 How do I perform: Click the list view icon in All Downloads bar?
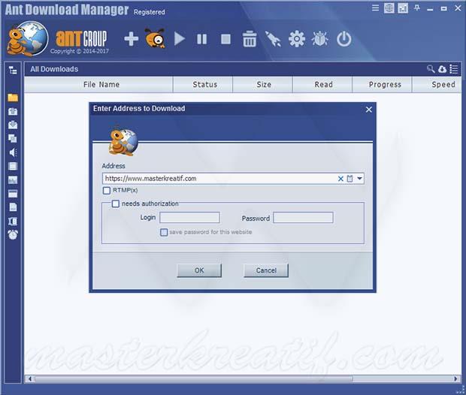click(x=453, y=69)
